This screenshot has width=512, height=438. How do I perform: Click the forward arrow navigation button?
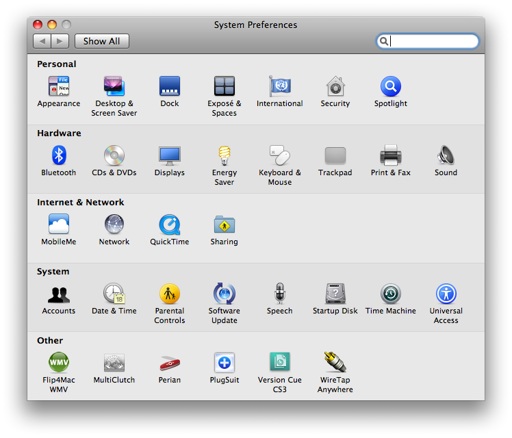pyautogui.click(x=60, y=41)
